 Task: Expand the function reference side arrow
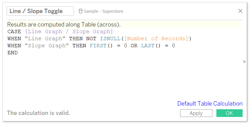click(x=245, y=62)
